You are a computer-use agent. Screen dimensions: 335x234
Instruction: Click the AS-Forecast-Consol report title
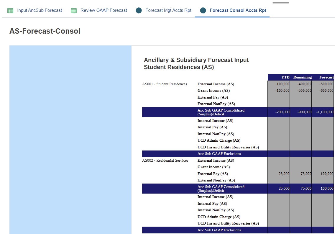[45, 31]
